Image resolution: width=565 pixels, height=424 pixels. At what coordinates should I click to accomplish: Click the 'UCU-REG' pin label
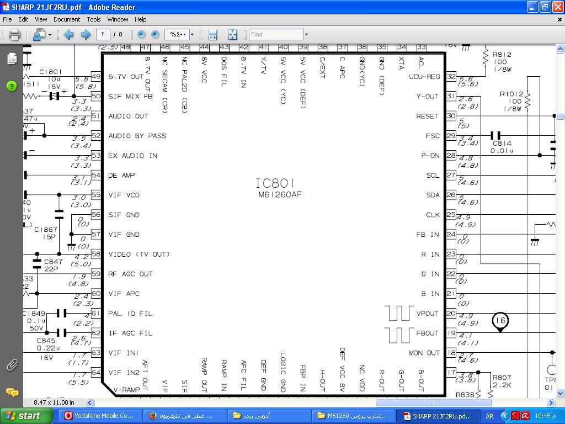424,77
